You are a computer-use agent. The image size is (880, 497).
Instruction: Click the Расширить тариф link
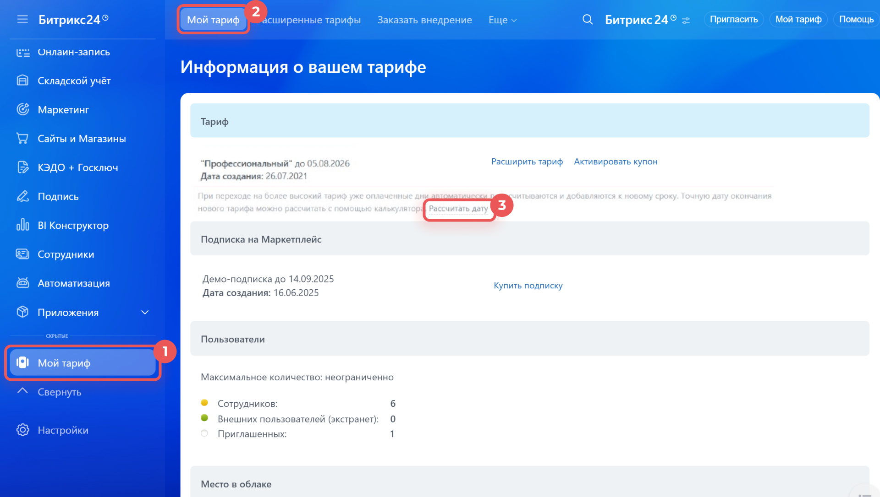pyautogui.click(x=527, y=162)
